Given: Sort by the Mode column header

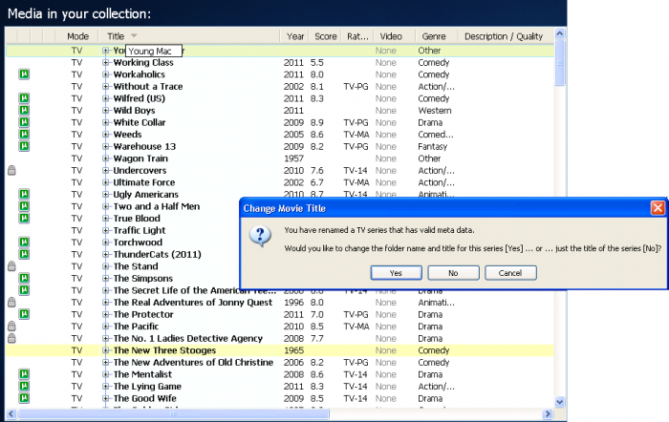Looking at the screenshot, I should click(x=77, y=36).
